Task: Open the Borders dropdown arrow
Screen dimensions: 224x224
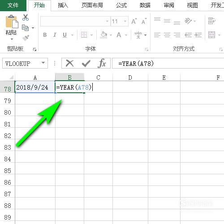Action: [x=91, y=35]
